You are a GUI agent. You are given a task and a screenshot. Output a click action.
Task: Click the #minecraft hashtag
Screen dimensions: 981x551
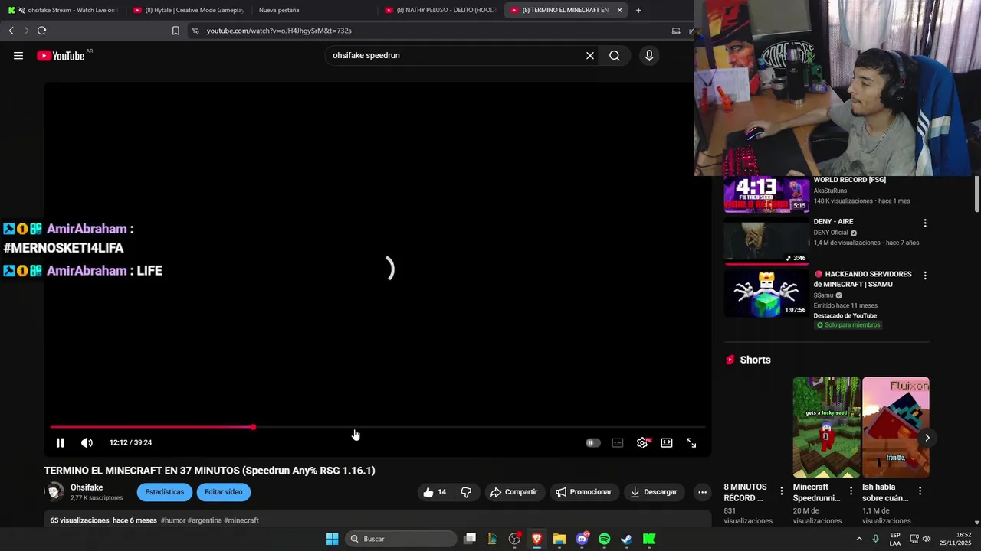click(x=241, y=520)
